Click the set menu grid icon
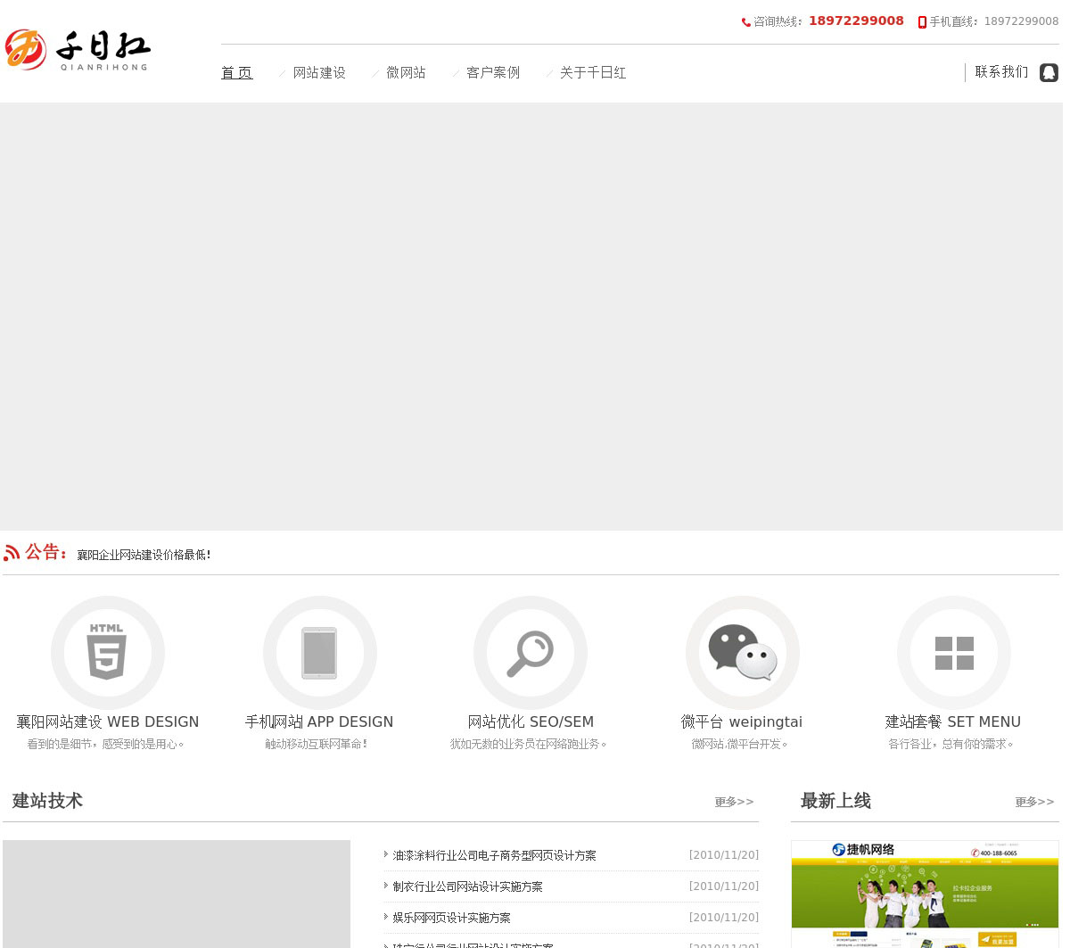This screenshot has width=1070, height=948. tap(953, 653)
